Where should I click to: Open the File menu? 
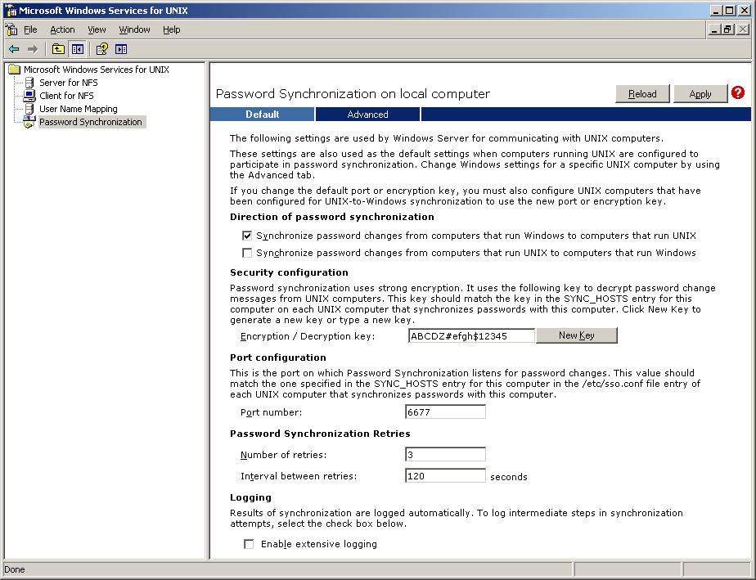coord(30,29)
